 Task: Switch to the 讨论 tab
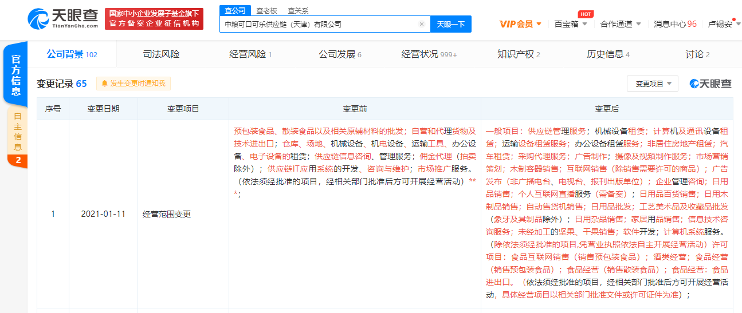coord(697,54)
